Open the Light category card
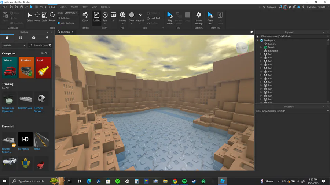The width and height of the screenshot is (330, 185). 43,68
